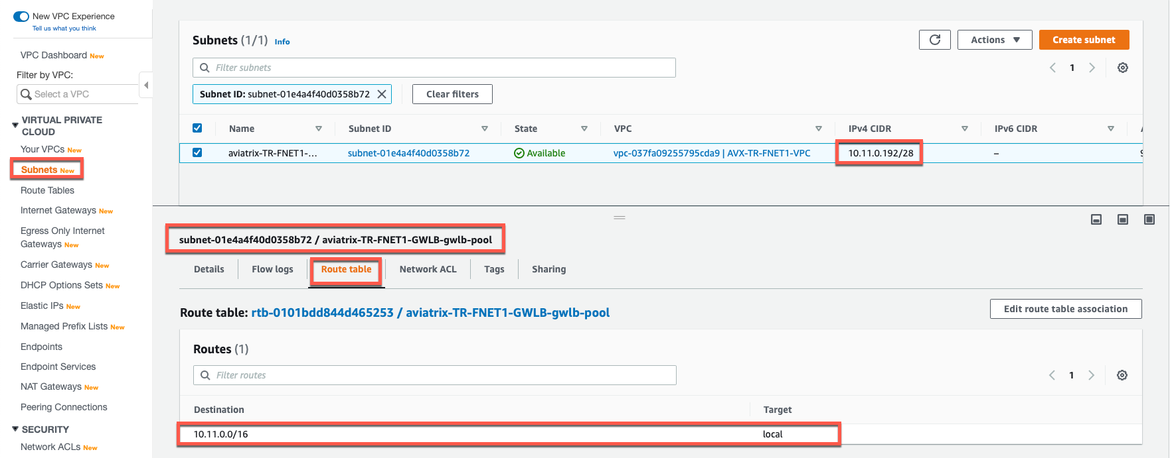The width and height of the screenshot is (1170, 458).
Task: Open routes table settings gear
Action: 1122,375
